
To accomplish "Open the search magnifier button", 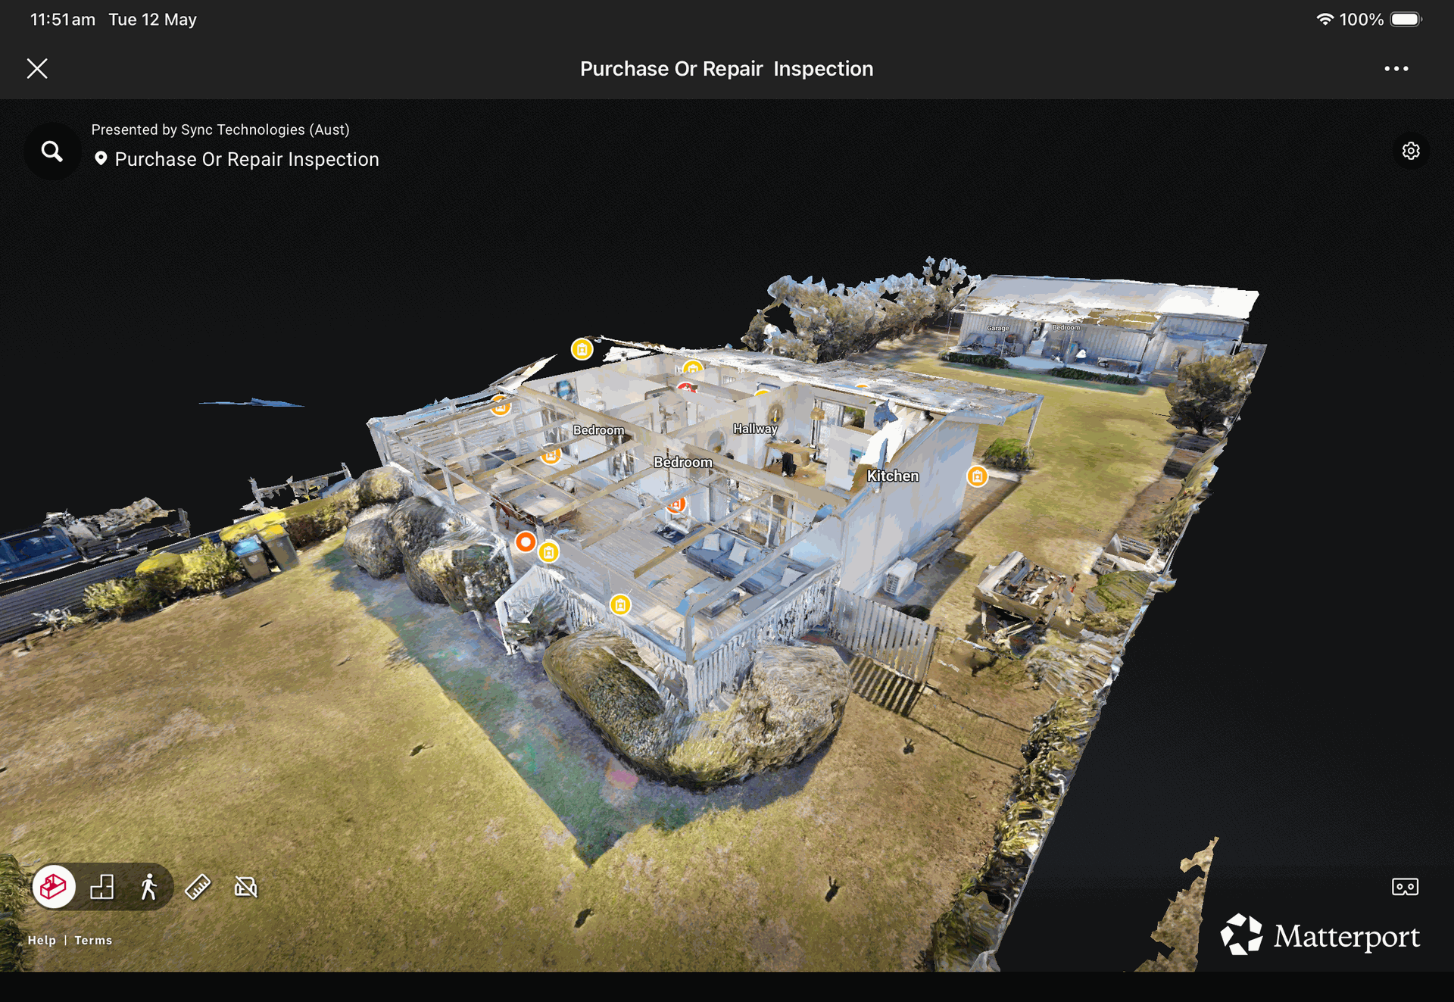I will (52, 151).
